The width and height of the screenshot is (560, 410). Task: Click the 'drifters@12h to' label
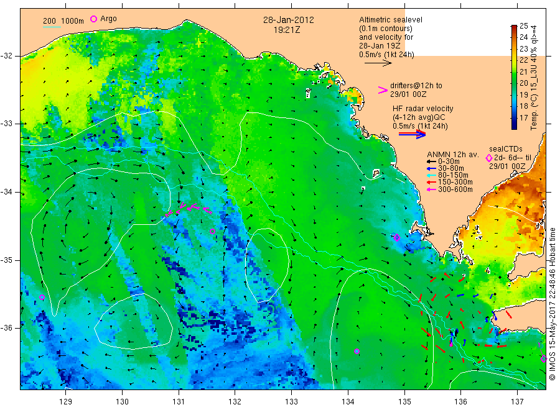pyautogui.click(x=416, y=86)
